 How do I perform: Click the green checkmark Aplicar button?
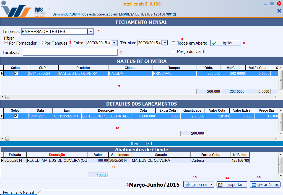point(225,43)
